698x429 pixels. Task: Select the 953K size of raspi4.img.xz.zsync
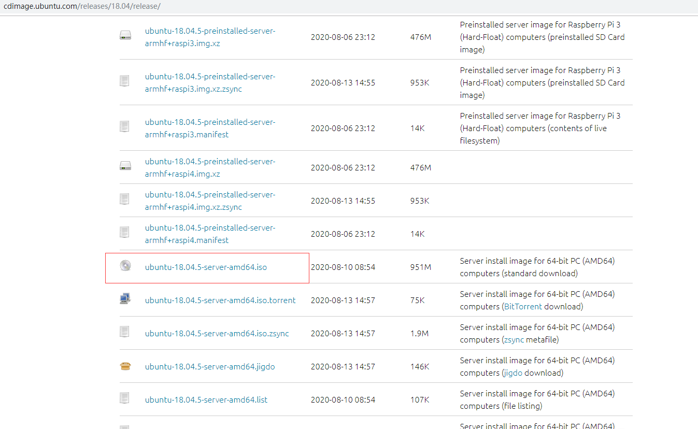pyautogui.click(x=420, y=201)
